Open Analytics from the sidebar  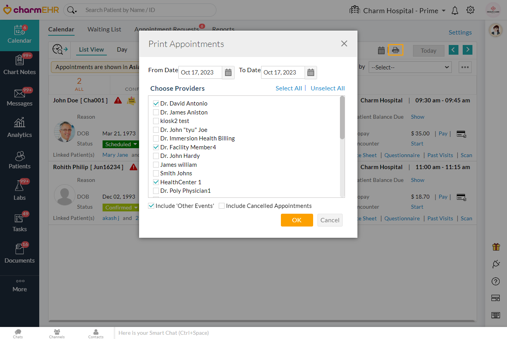pyautogui.click(x=19, y=128)
